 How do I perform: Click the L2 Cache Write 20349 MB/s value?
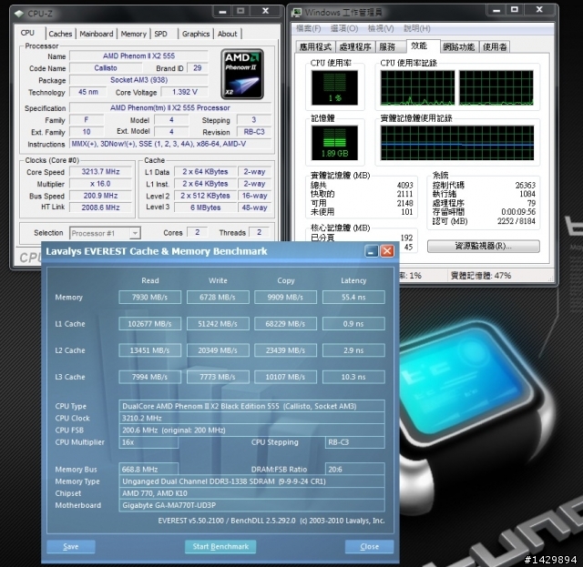218,350
